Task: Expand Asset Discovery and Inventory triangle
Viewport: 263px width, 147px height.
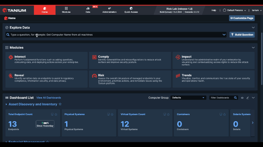Action: point(6,104)
